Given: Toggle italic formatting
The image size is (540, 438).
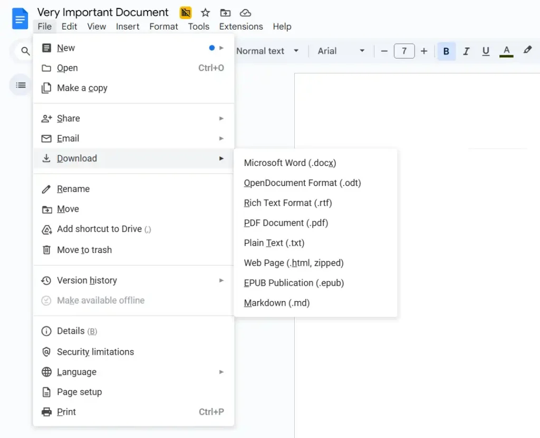Looking at the screenshot, I should [x=466, y=51].
